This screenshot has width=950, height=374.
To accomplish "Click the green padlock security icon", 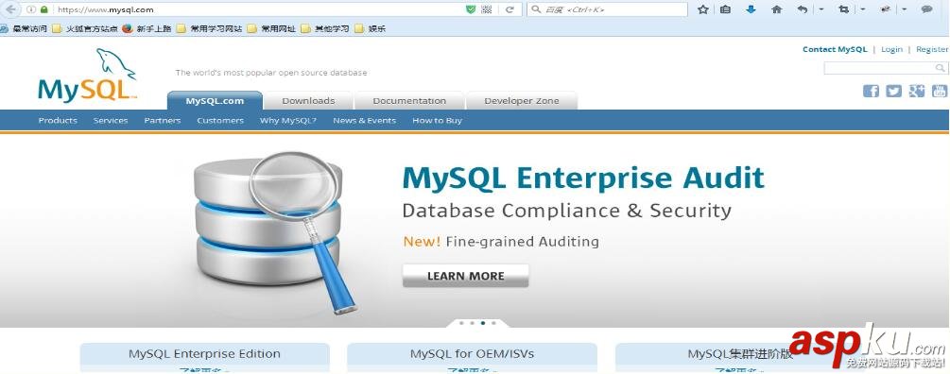I will [44, 9].
